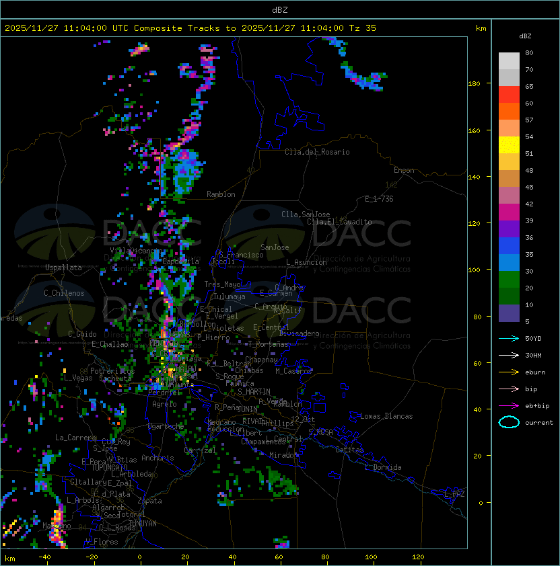This screenshot has height=566, width=560.
Task: Select the E_1-736 map label
Action: coord(379,199)
